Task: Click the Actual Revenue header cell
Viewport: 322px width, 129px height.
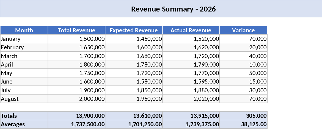Action: pyautogui.click(x=191, y=30)
